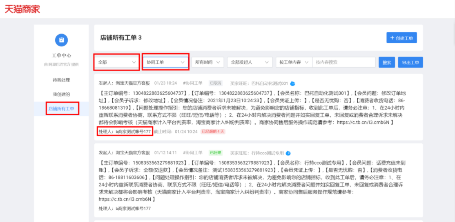This screenshot has width=455, height=222.
Task: Click the 天猫商家 logo
Action: point(22,9)
